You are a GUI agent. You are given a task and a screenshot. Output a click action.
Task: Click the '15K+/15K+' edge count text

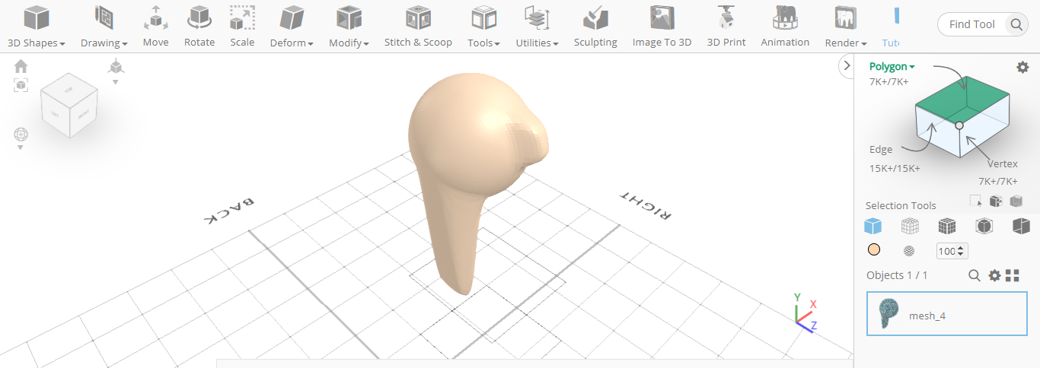(895, 168)
